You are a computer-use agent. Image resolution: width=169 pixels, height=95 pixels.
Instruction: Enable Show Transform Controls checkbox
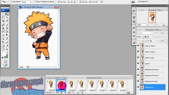(x=35, y=2)
